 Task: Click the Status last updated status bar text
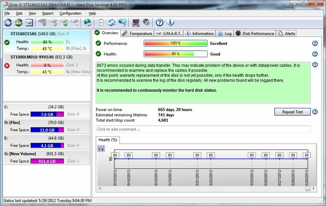point(47,201)
